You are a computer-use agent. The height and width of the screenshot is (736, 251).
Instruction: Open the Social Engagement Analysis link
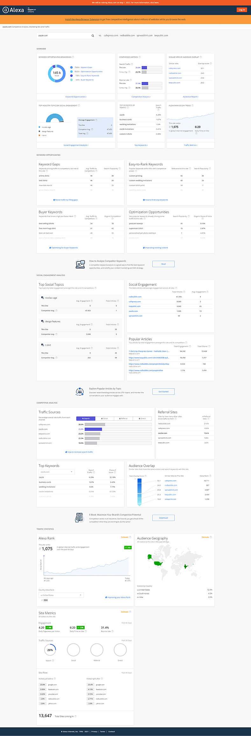(x=76, y=145)
